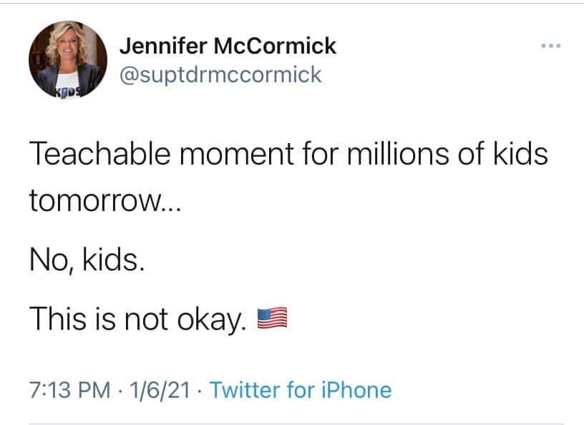Click the word 'Teachable' in the tweet

click(x=99, y=153)
